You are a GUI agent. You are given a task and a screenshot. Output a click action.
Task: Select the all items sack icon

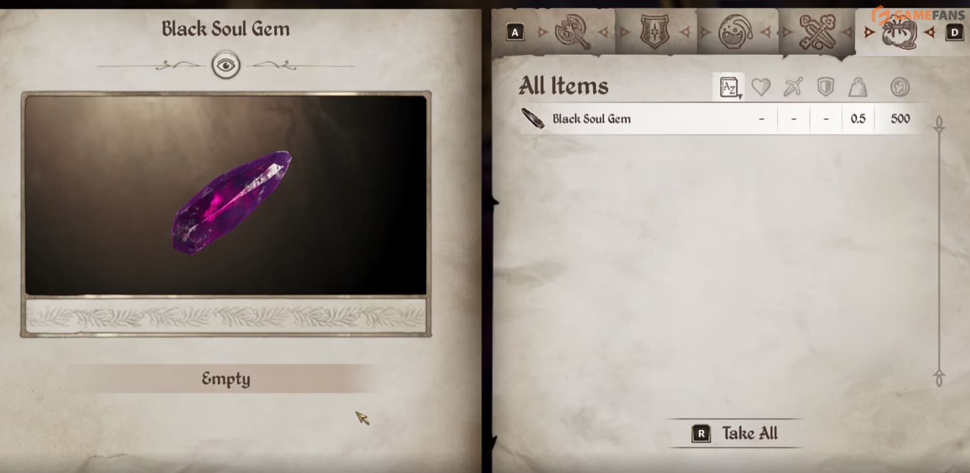point(899,32)
